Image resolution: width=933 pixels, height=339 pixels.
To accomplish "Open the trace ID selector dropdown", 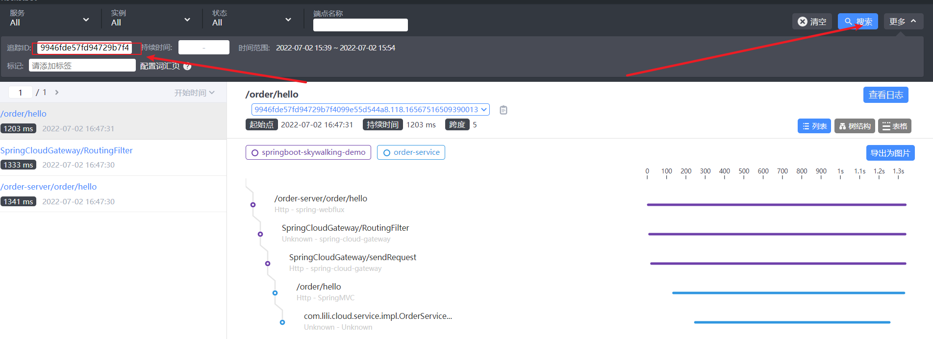I will [x=371, y=109].
